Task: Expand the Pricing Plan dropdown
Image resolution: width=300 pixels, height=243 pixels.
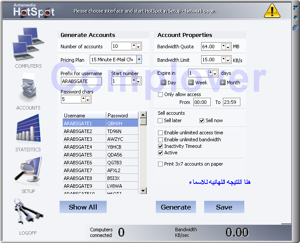Action: tap(139, 60)
